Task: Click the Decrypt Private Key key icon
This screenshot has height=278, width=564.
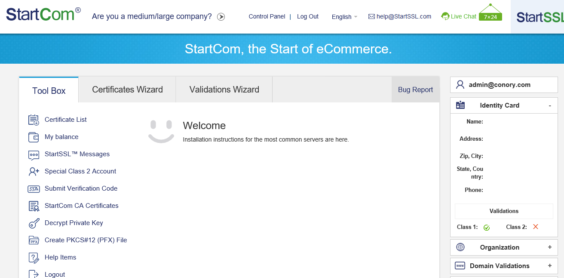Action: tap(34, 223)
